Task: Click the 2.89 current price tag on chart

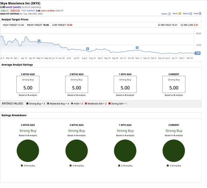Action: [198, 53]
